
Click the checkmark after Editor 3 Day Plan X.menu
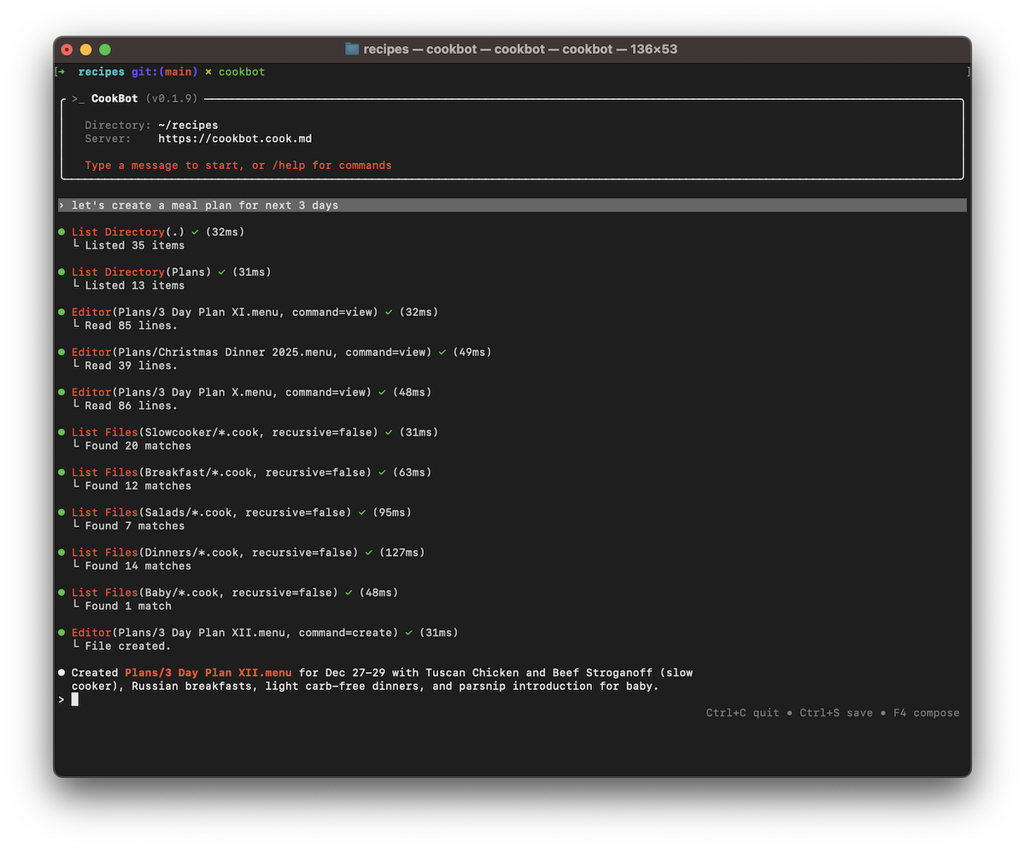point(383,392)
